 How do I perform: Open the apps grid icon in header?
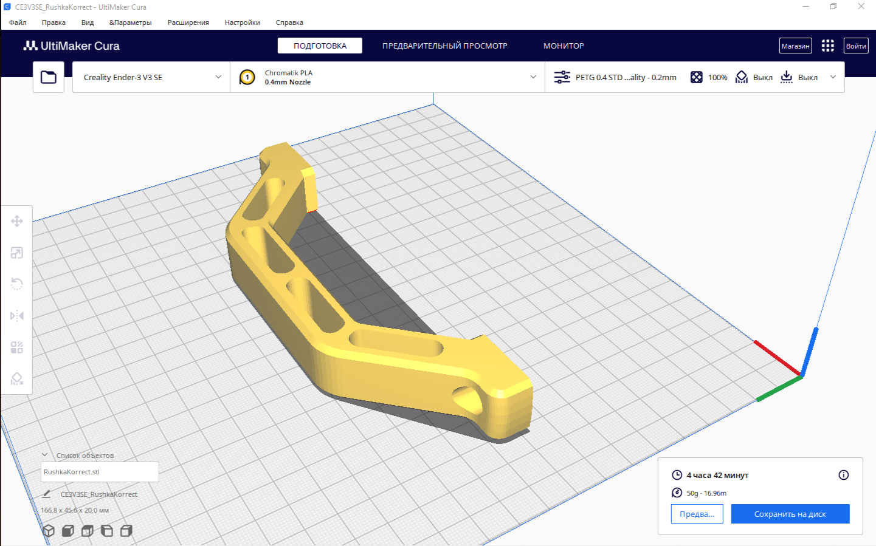click(x=827, y=46)
